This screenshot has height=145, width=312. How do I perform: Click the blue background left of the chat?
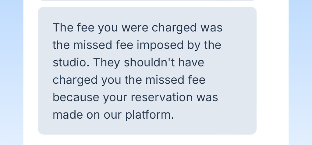tap(12, 71)
